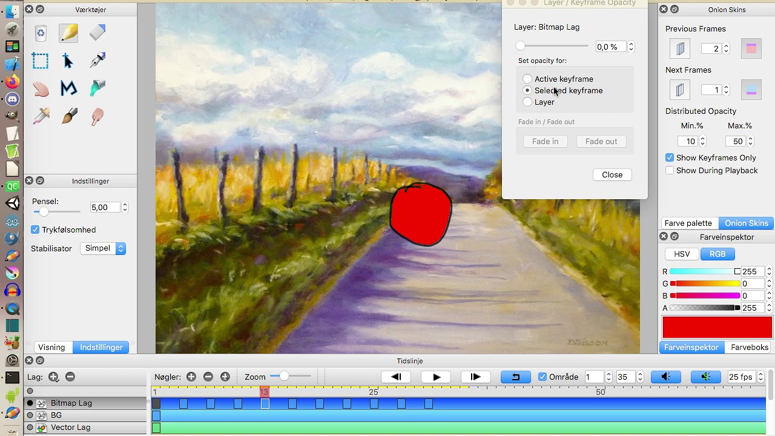The image size is (775, 436).
Task: Toggle BG layer visibility dot
Action: point(30,415)
